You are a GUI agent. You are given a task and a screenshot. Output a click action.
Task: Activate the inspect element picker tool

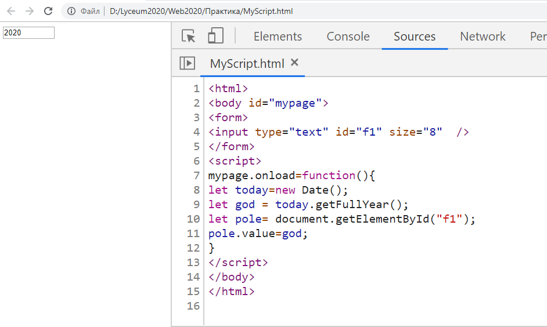189,36
